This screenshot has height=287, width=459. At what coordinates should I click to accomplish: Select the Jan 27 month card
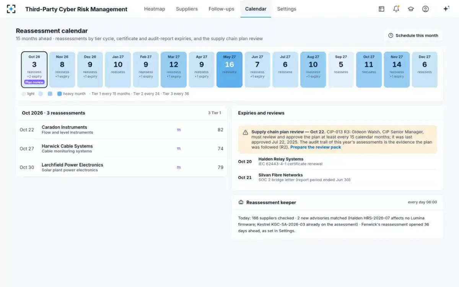(118, 70)
